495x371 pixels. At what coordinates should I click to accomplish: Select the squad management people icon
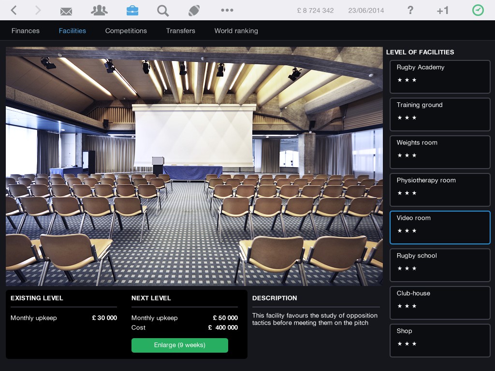(99, 10)
